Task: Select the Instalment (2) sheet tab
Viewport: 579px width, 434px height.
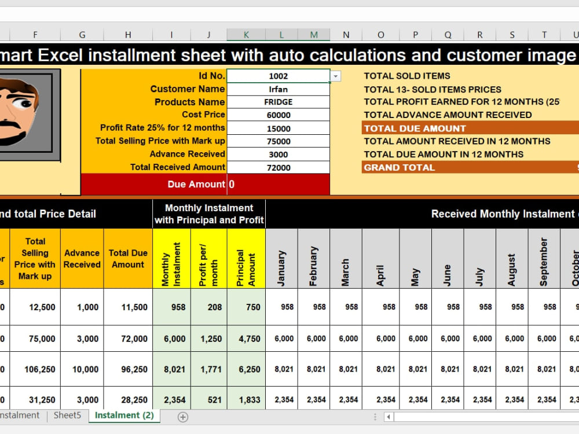Action: 124,415
